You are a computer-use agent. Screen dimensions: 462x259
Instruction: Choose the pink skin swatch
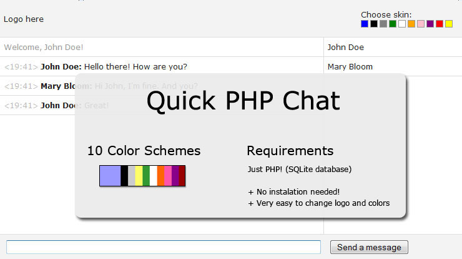tap(421, 24)
